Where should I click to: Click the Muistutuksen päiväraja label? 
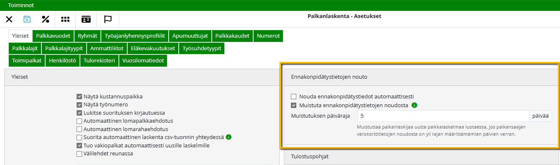click(320, 116)
